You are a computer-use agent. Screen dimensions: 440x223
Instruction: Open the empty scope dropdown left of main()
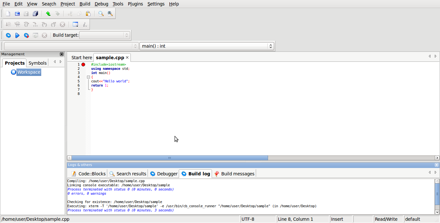(x=71, y=46)
